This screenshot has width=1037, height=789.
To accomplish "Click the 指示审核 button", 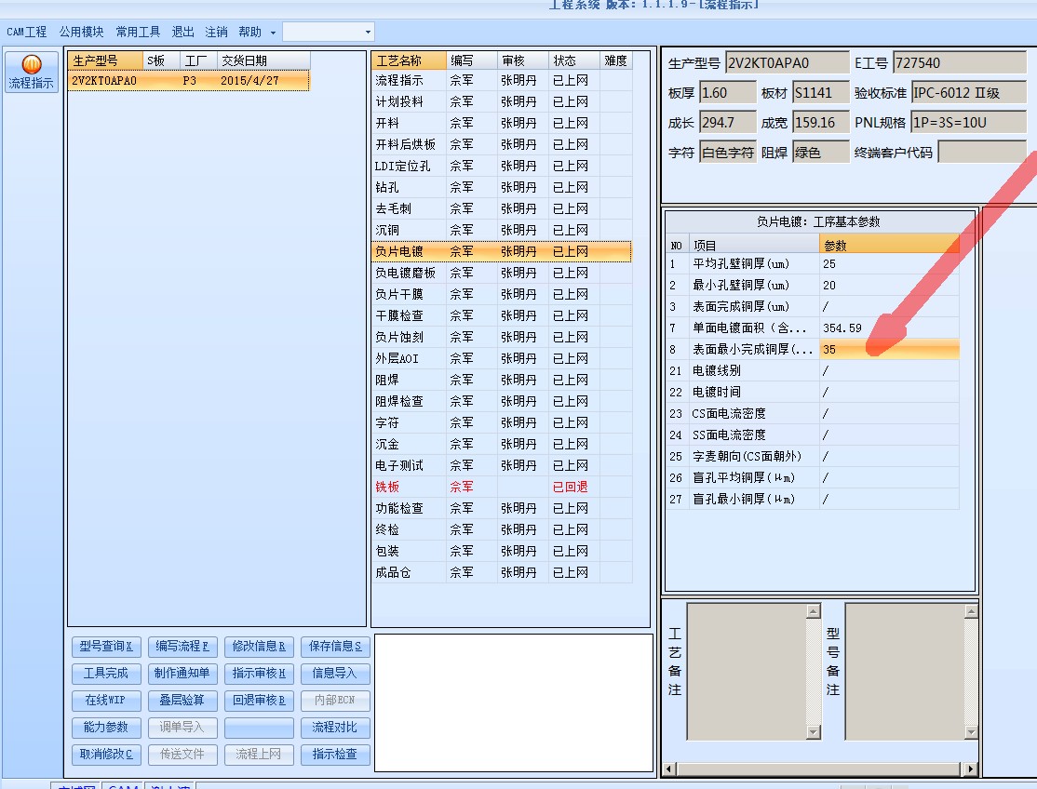I will pyautogui.click(x=259, y=674).
